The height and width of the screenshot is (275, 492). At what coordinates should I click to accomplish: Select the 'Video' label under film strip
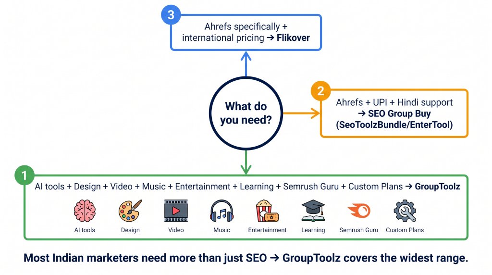tap(176, 230)
